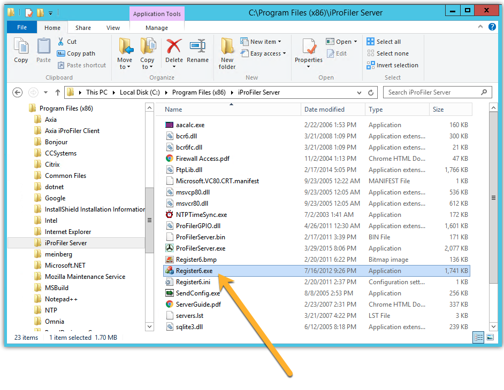Select the Notepad++ folder in tree

(61, 299)
